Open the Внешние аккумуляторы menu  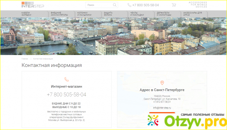pyautogui.click(x=59, y=14)
